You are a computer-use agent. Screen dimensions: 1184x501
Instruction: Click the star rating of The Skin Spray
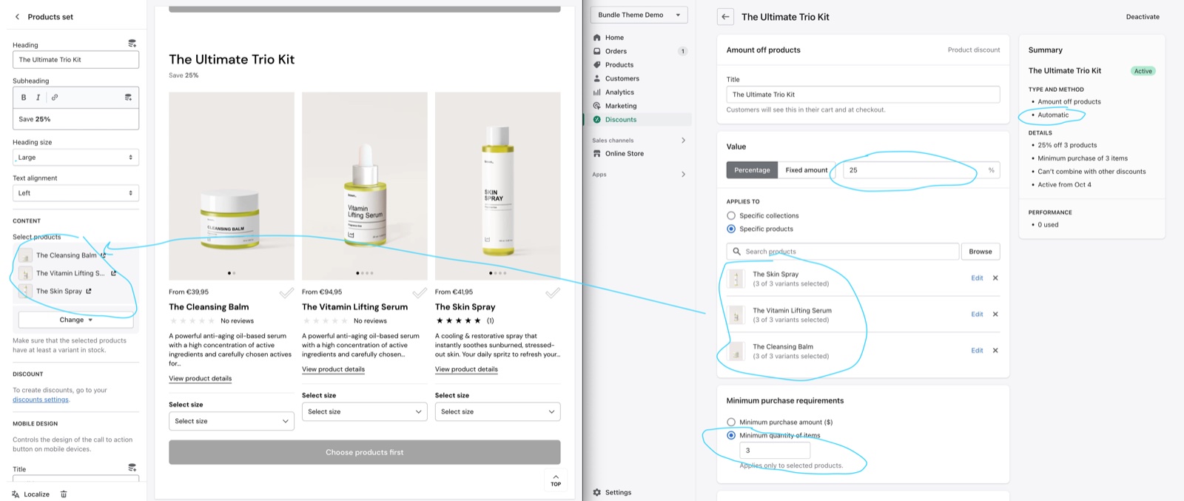[458, 320]
